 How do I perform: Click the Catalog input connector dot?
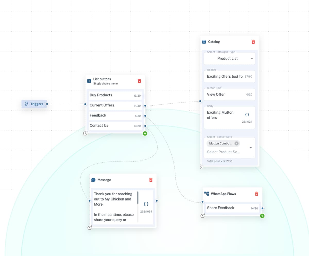(x=200, y=101)
